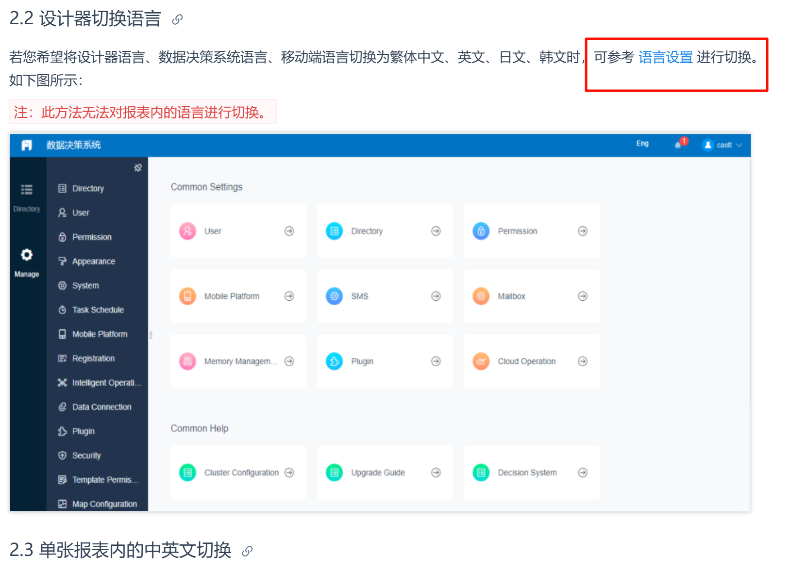Click the arrow on Memory Management card
The width and height of the screenshot is (808, 572).
coord(289,361)
